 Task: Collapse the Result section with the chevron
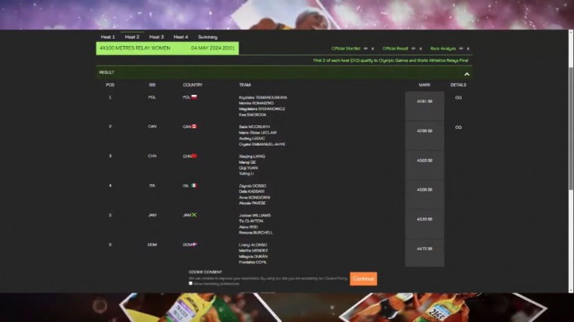[x=467, y=73]
